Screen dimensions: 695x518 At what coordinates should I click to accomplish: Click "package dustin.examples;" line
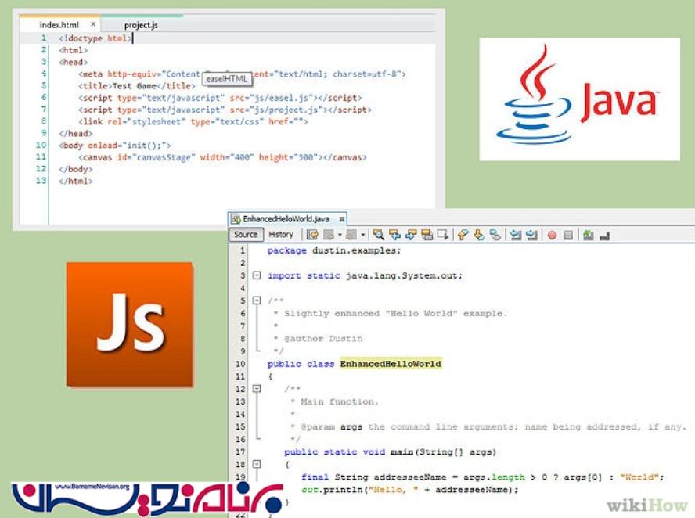point(334,250)
